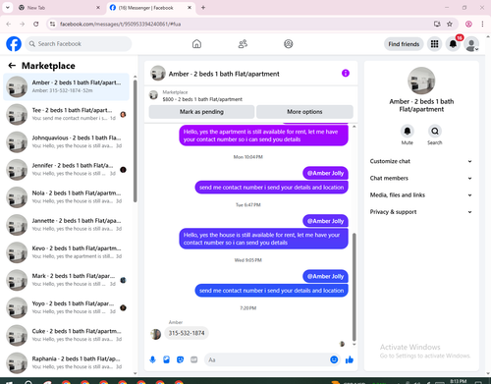
Task: Reload the page with browser refresh icon
Action: (x=36, y=24)
